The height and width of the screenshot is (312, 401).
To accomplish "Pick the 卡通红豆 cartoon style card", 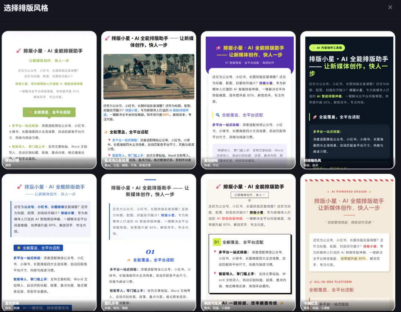I will (348, 243).
